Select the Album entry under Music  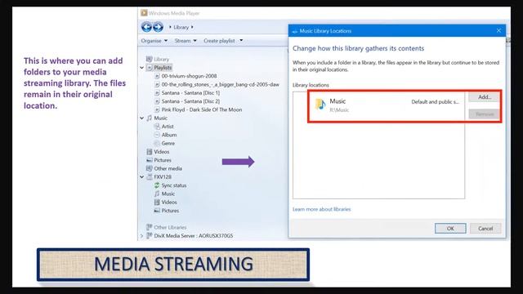169,135
